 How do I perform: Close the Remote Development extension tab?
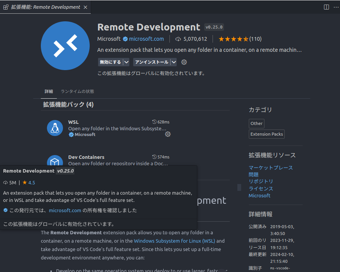(x=85, y=7)
